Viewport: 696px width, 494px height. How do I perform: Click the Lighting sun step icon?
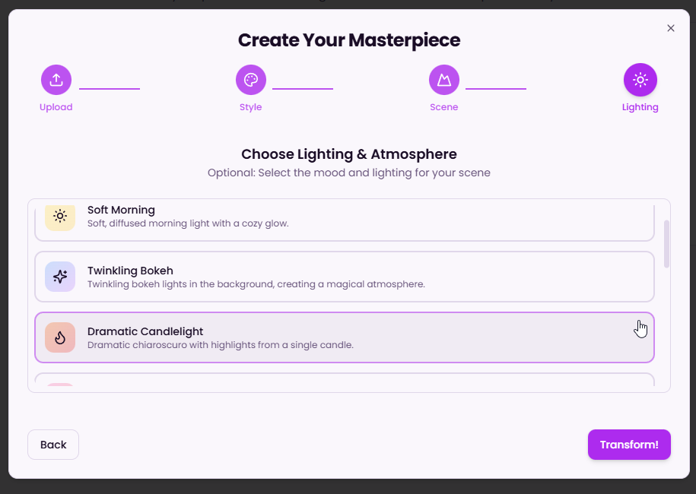640,80
